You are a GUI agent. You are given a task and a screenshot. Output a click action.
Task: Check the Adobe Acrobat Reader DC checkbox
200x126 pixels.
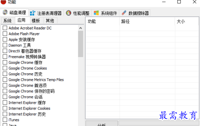tap(5, 28)
